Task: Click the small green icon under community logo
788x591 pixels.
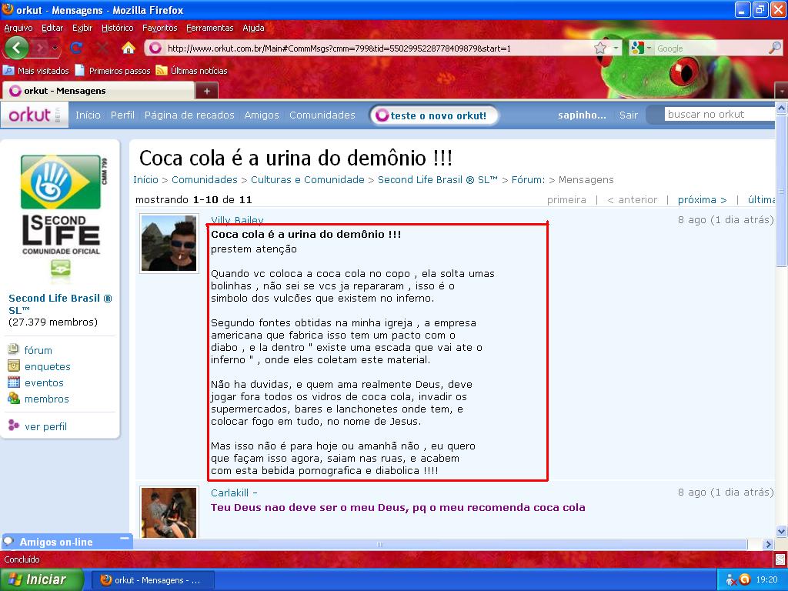Action: coord(60,269)
